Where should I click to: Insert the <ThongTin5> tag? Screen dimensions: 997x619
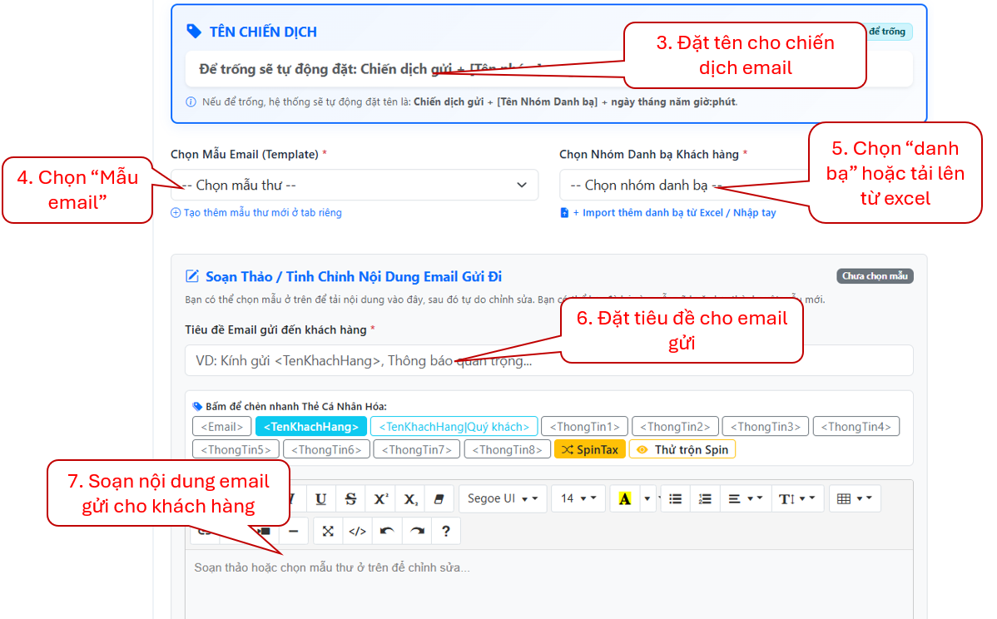pyautogui.click(x=236, y=449)
